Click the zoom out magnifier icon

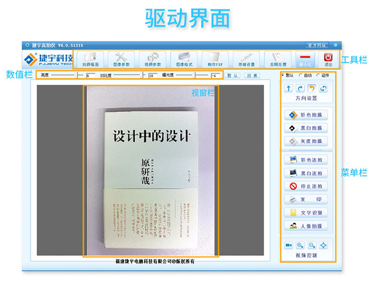(312, 245)
